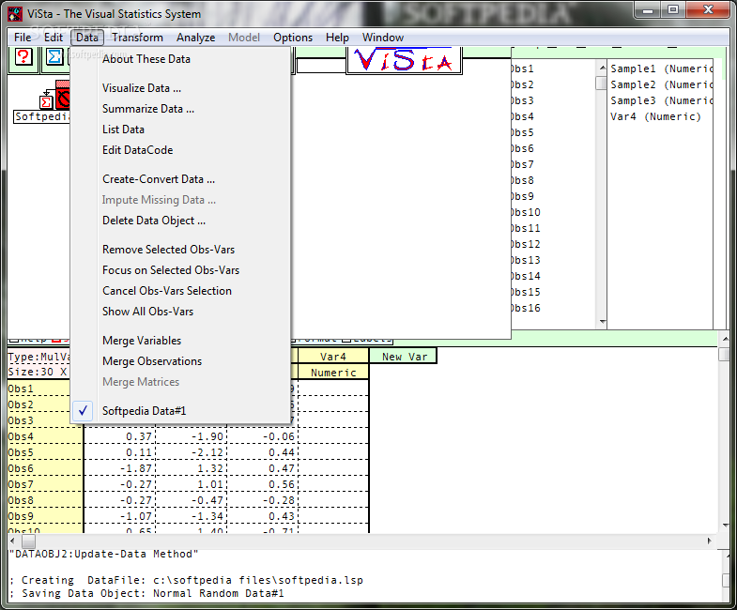Select Sample3 (Numeric) in variables list
The width and height of the screenshot is (737, 610).
[x=661, y=101]
